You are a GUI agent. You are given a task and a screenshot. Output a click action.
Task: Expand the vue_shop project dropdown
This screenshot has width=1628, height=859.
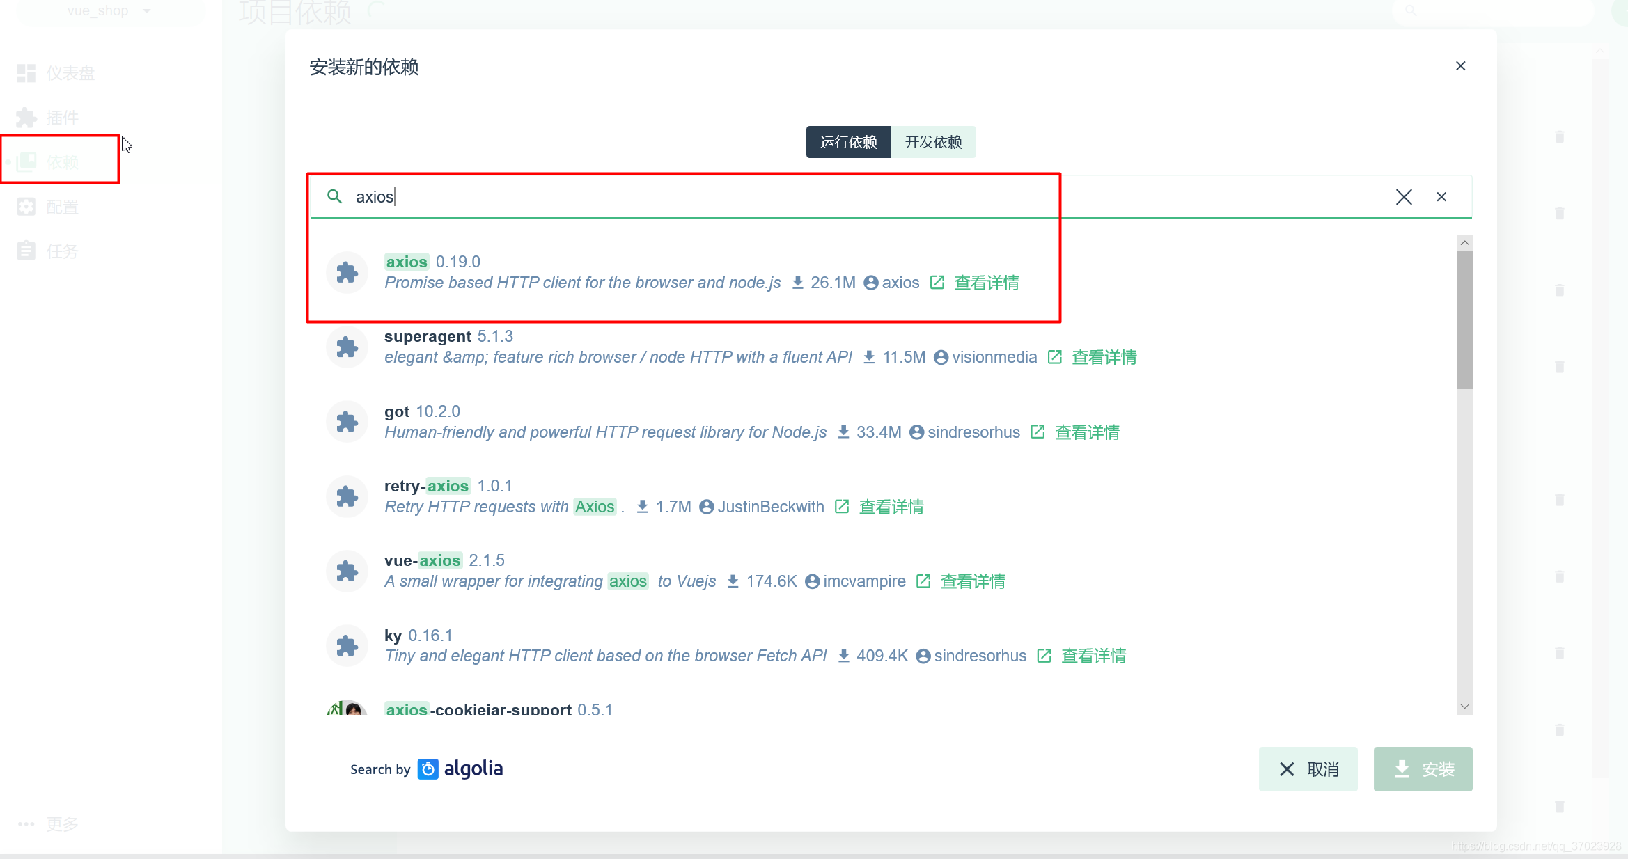coord(109,11)
